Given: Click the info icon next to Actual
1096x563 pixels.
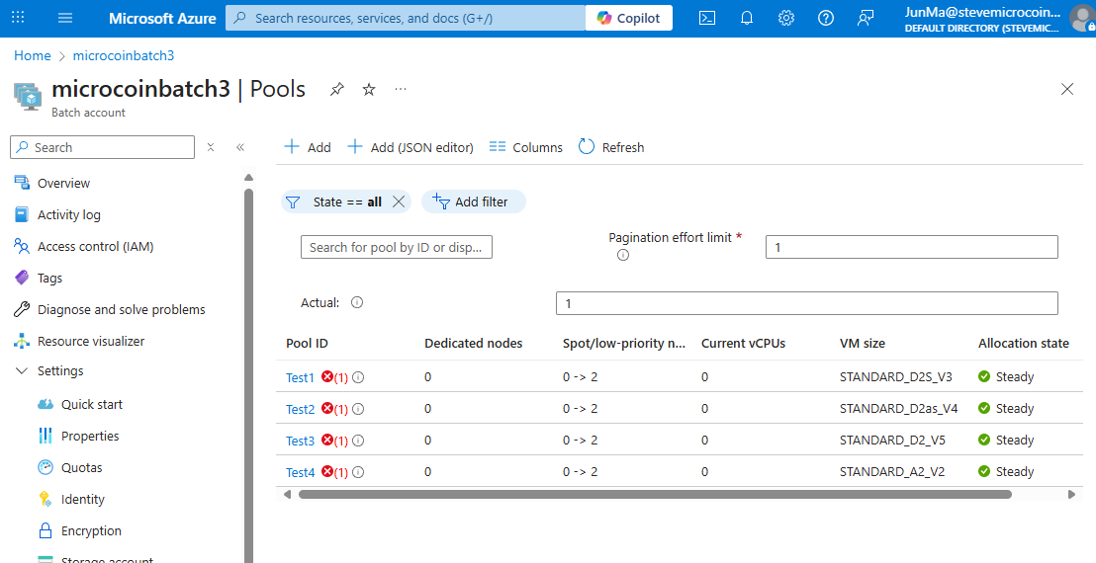Looking at the screenshot, I should 357,302.
